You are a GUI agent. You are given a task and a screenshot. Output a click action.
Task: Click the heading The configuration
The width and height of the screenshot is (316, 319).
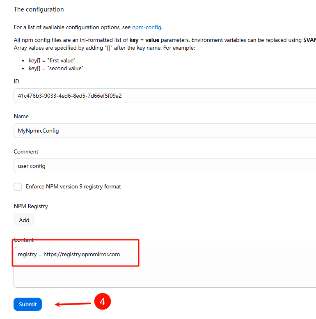point(39,9)
